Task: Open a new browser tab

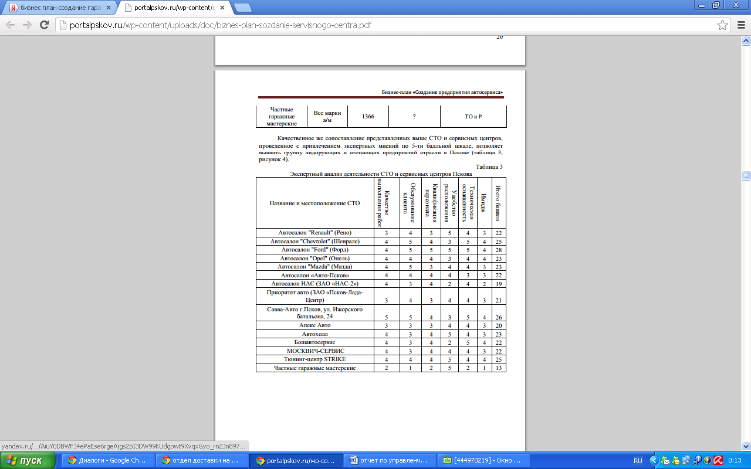Action: click(242, 8)
